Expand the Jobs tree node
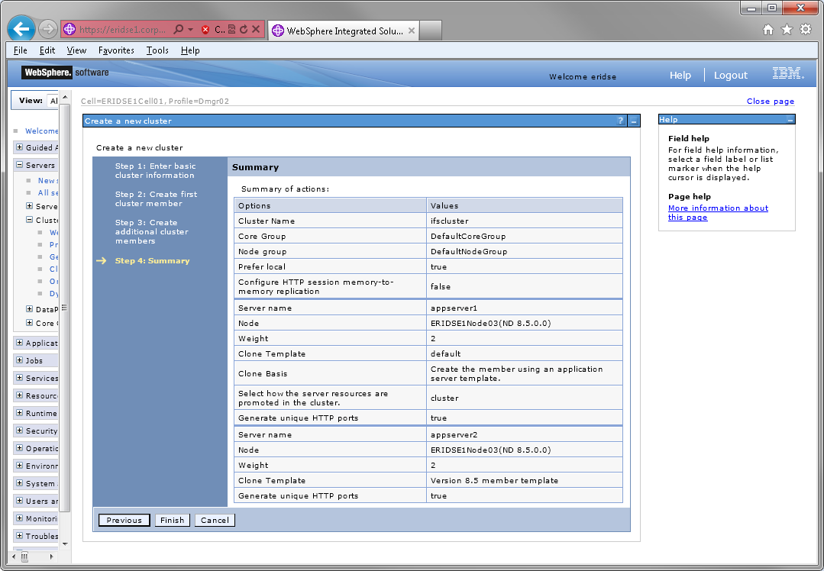The image size is (824, 571). pos(19,360)
